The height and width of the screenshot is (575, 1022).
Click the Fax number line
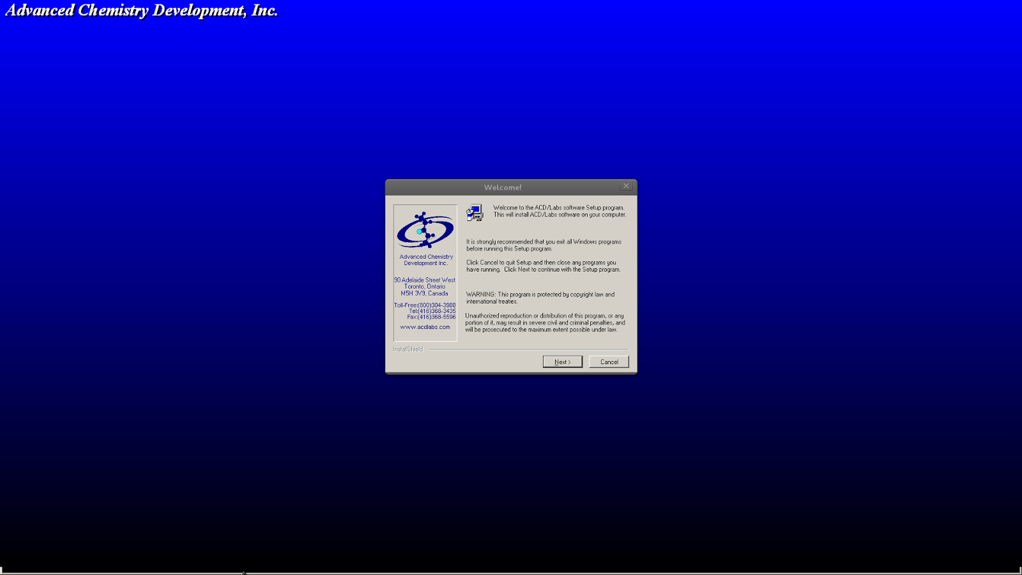pos(432,317)
